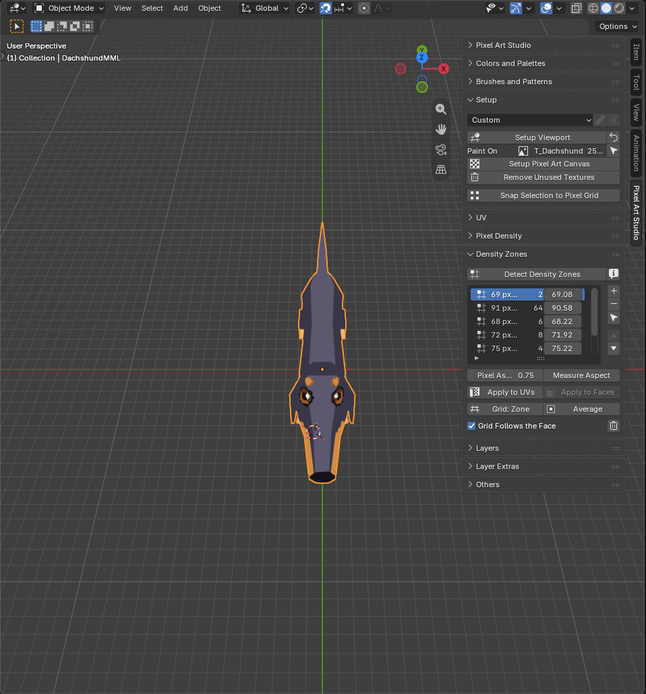Toggle X-ray mode
Image resolution: width=646 pixels, height=694 pixels.
coord(576,8)
